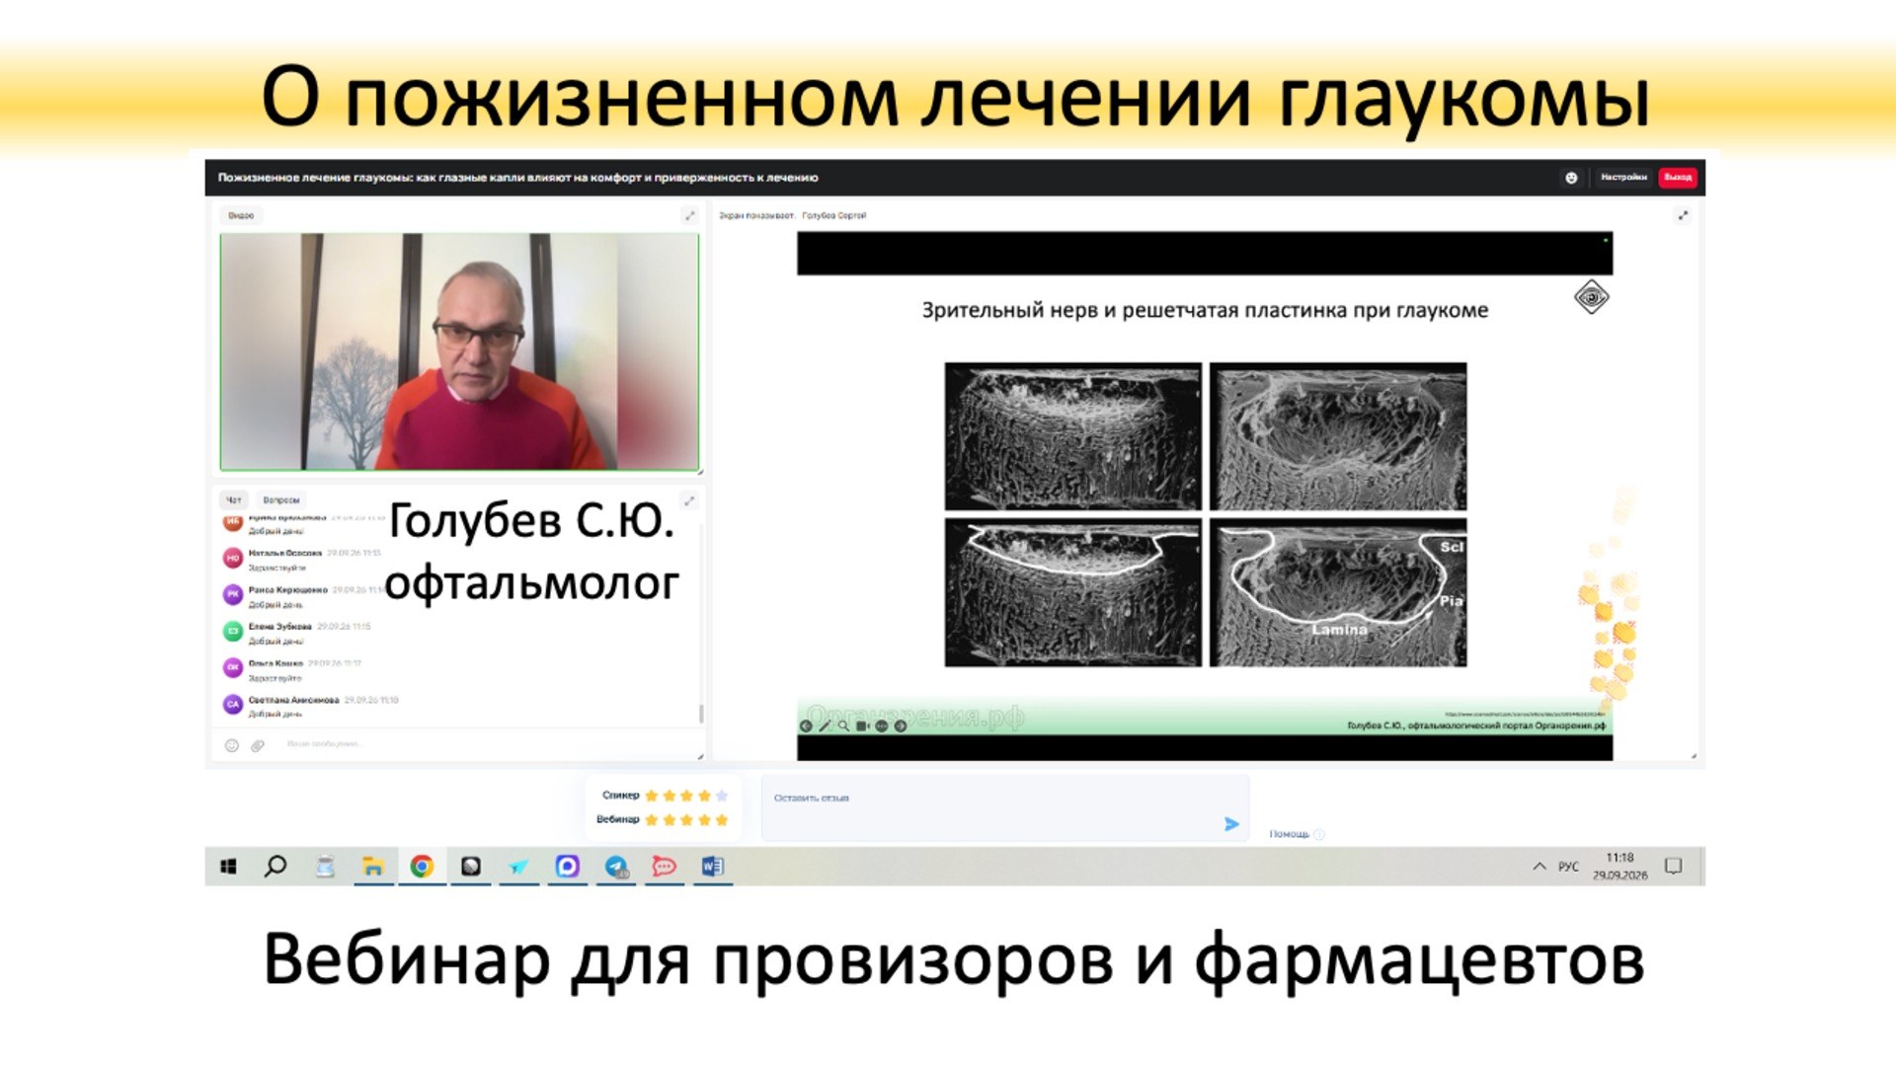Expand the speaker video panel to fullscreen
The image size is (1896, 1066).
pyautogui.click(x=689, y=215)
